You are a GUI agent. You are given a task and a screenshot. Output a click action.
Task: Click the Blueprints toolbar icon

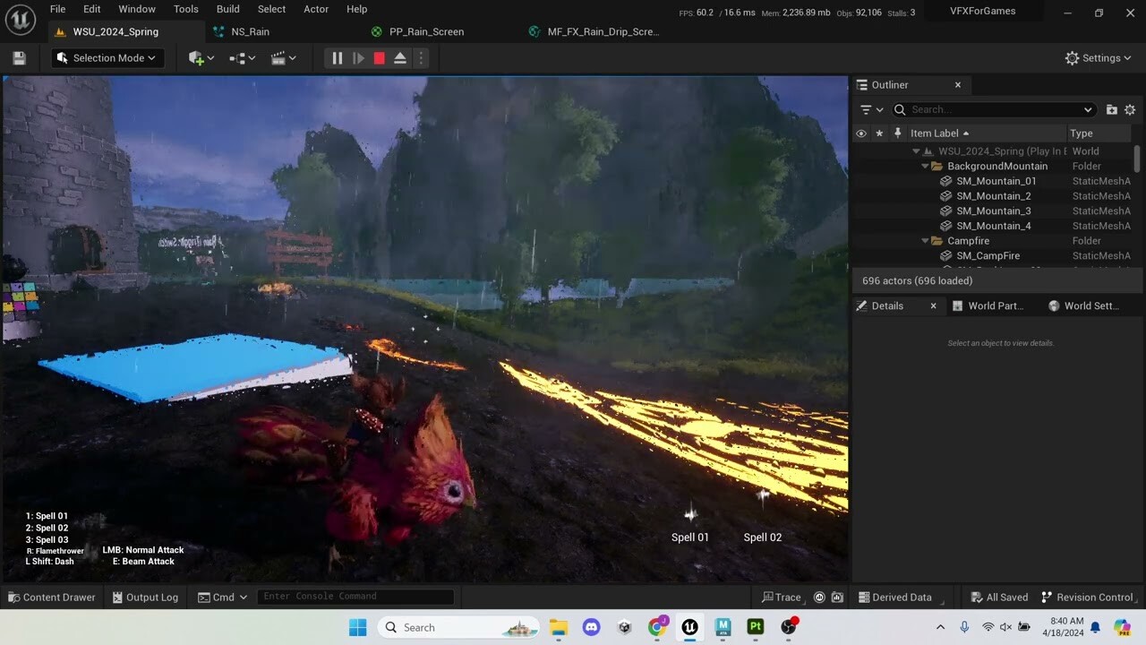pos(237,57)
